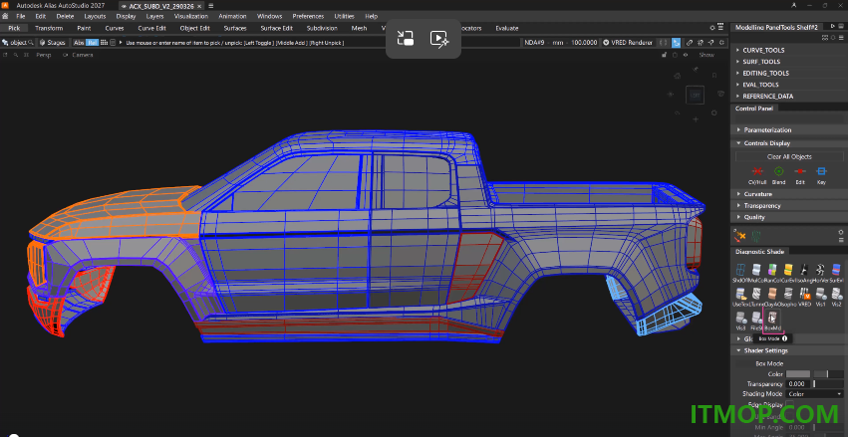Click the Persp view label
The height and width of the screenshot is (437, 848).
pos(43,55)
